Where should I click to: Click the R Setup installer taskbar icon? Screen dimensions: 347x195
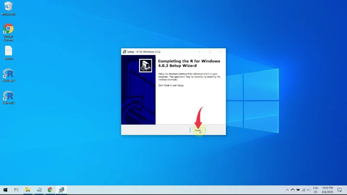pos(62,190)
